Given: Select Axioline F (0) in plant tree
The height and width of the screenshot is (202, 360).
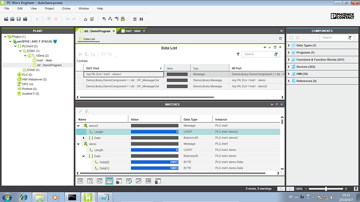Looking at the screenshot, I should pos(31,94).
